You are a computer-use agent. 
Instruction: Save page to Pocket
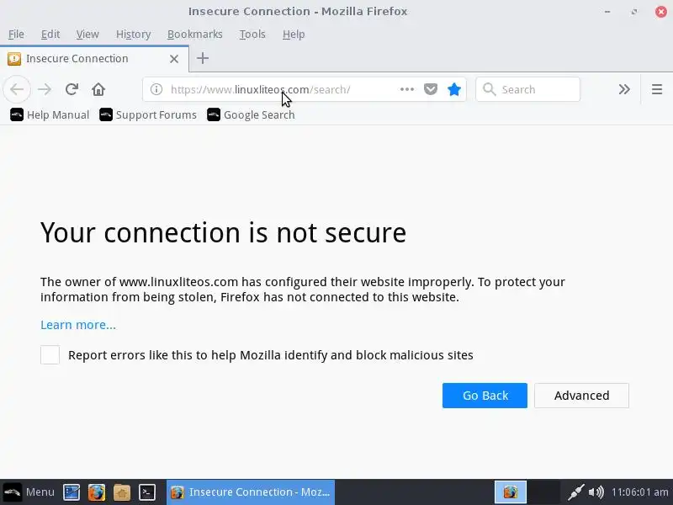tap(431, 89)
